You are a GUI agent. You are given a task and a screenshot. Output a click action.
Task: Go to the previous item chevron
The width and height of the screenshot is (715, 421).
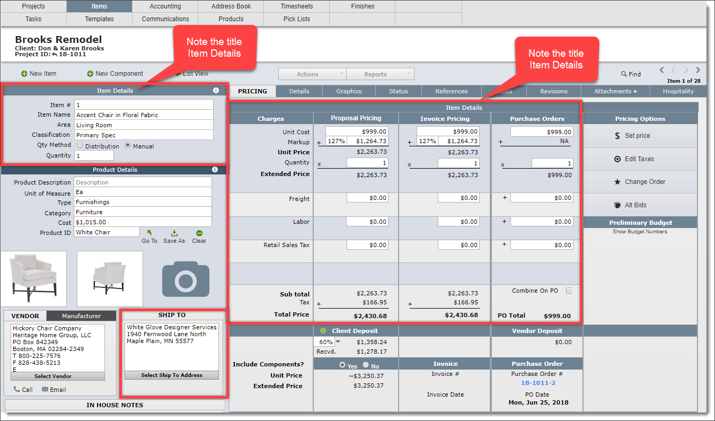point(674,70)
